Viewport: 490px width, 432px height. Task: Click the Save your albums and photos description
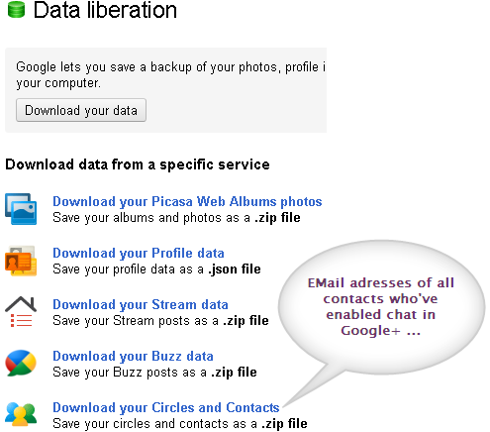click(176, 218)
